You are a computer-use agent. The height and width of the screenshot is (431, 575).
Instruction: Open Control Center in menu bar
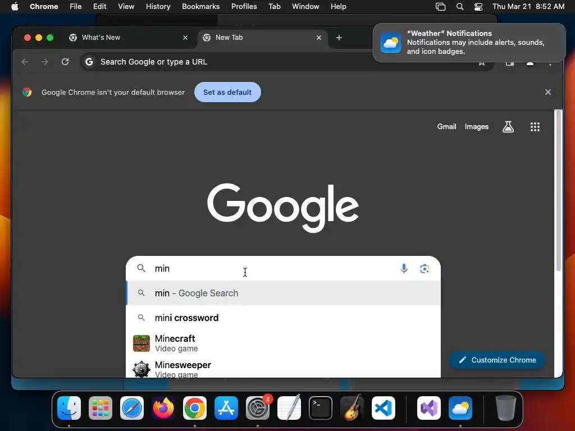[x=478, y=7]
